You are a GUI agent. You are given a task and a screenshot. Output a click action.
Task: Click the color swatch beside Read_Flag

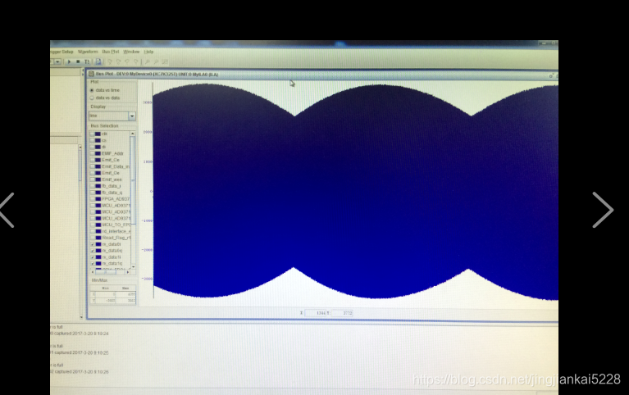coord(98,238)
